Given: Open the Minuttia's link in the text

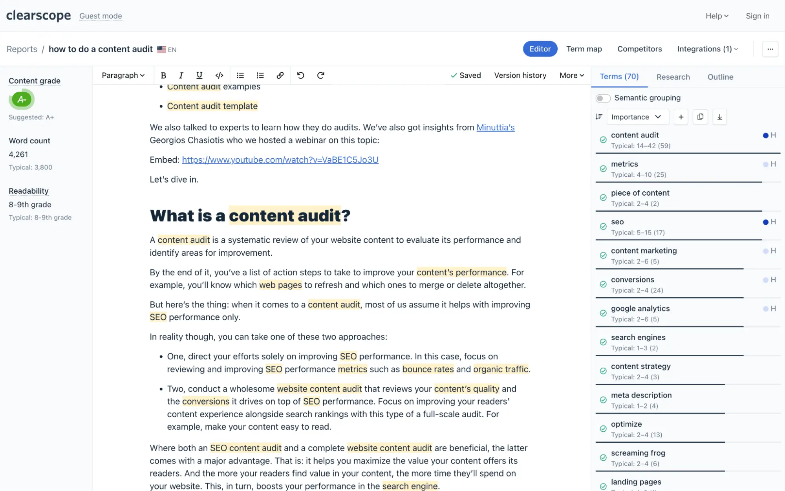Looking at the screenshot, I should click(x=495, y=127).
